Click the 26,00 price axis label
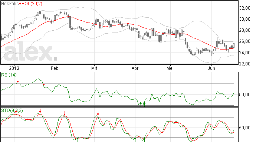The width and height of the screenshot is (256, 143). coord(244,41)
